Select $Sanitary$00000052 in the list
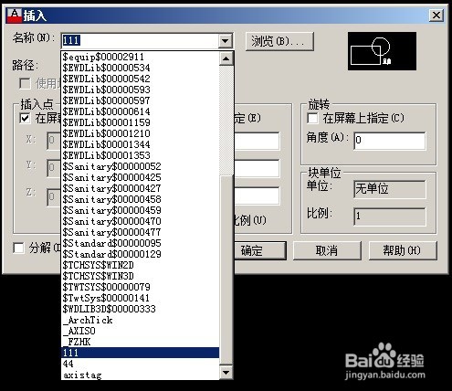The image size is (452, 391). coord(140,166)
